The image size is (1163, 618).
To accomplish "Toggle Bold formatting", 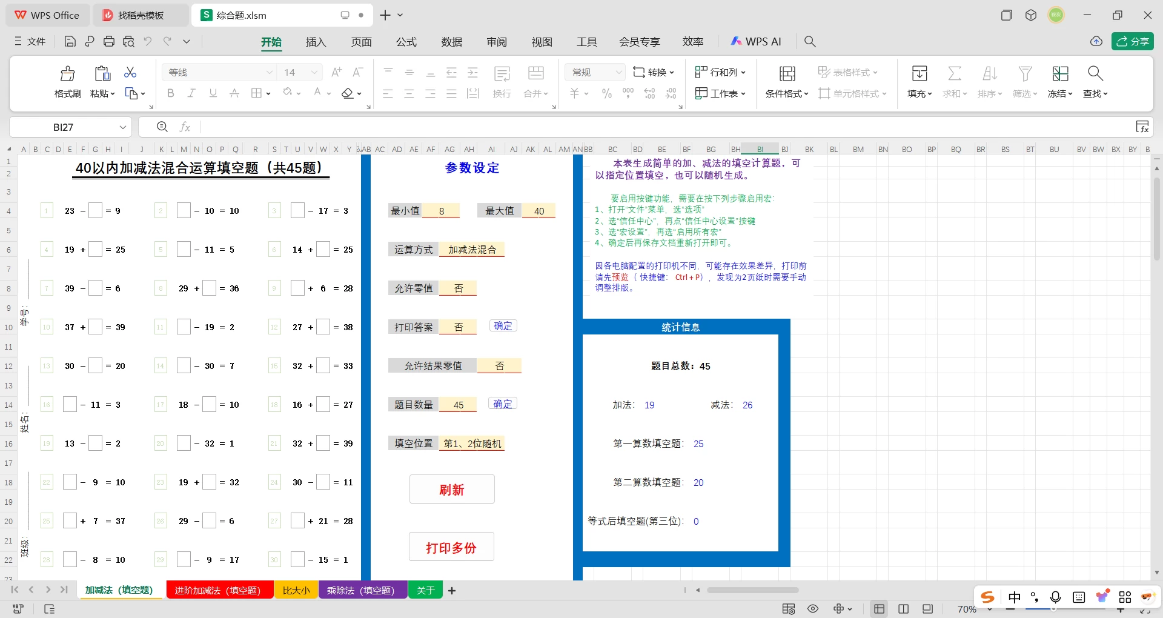I will coord(171,93).
